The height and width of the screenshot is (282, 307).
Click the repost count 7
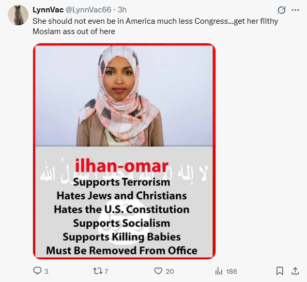pos(106,272)
